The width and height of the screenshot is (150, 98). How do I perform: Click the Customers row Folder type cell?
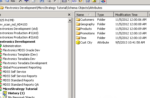101,20
